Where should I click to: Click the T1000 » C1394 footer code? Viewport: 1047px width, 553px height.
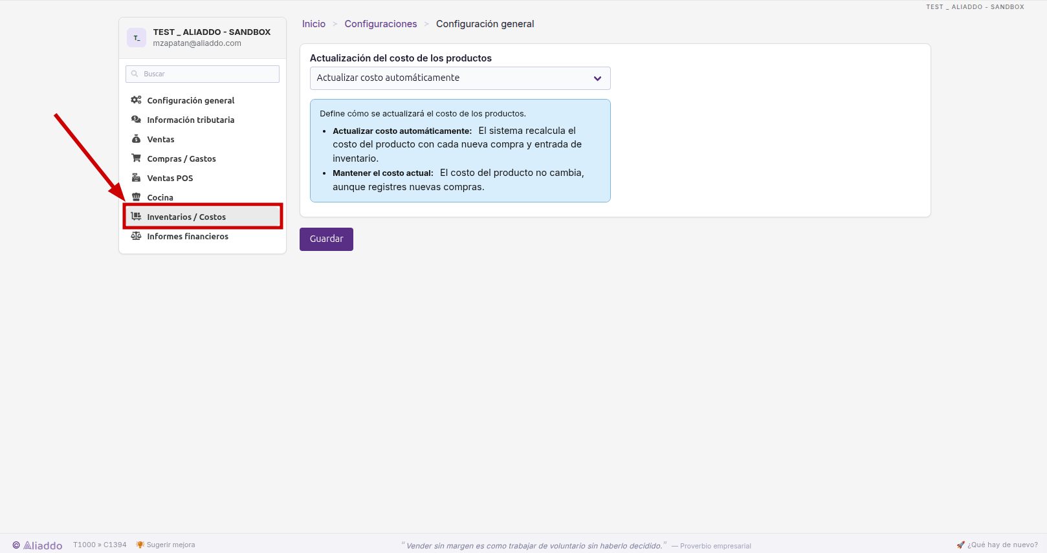100,545
